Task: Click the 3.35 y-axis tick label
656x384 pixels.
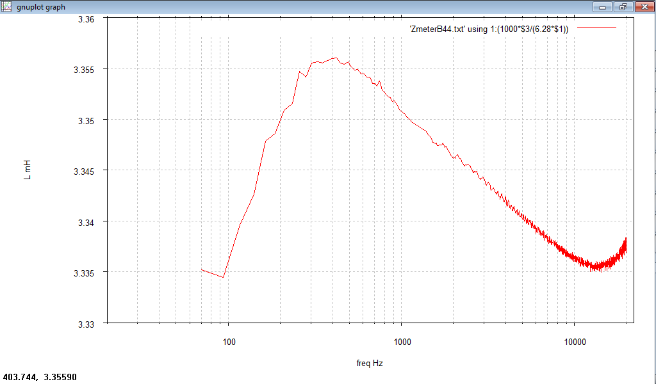Action: click(x=86, y=121)
